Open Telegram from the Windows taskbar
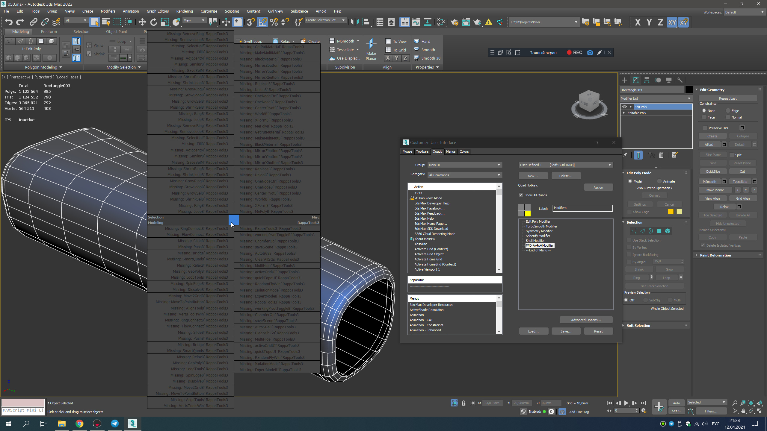The width and height of the screenshot is (767, 431). tap(115, 424)
